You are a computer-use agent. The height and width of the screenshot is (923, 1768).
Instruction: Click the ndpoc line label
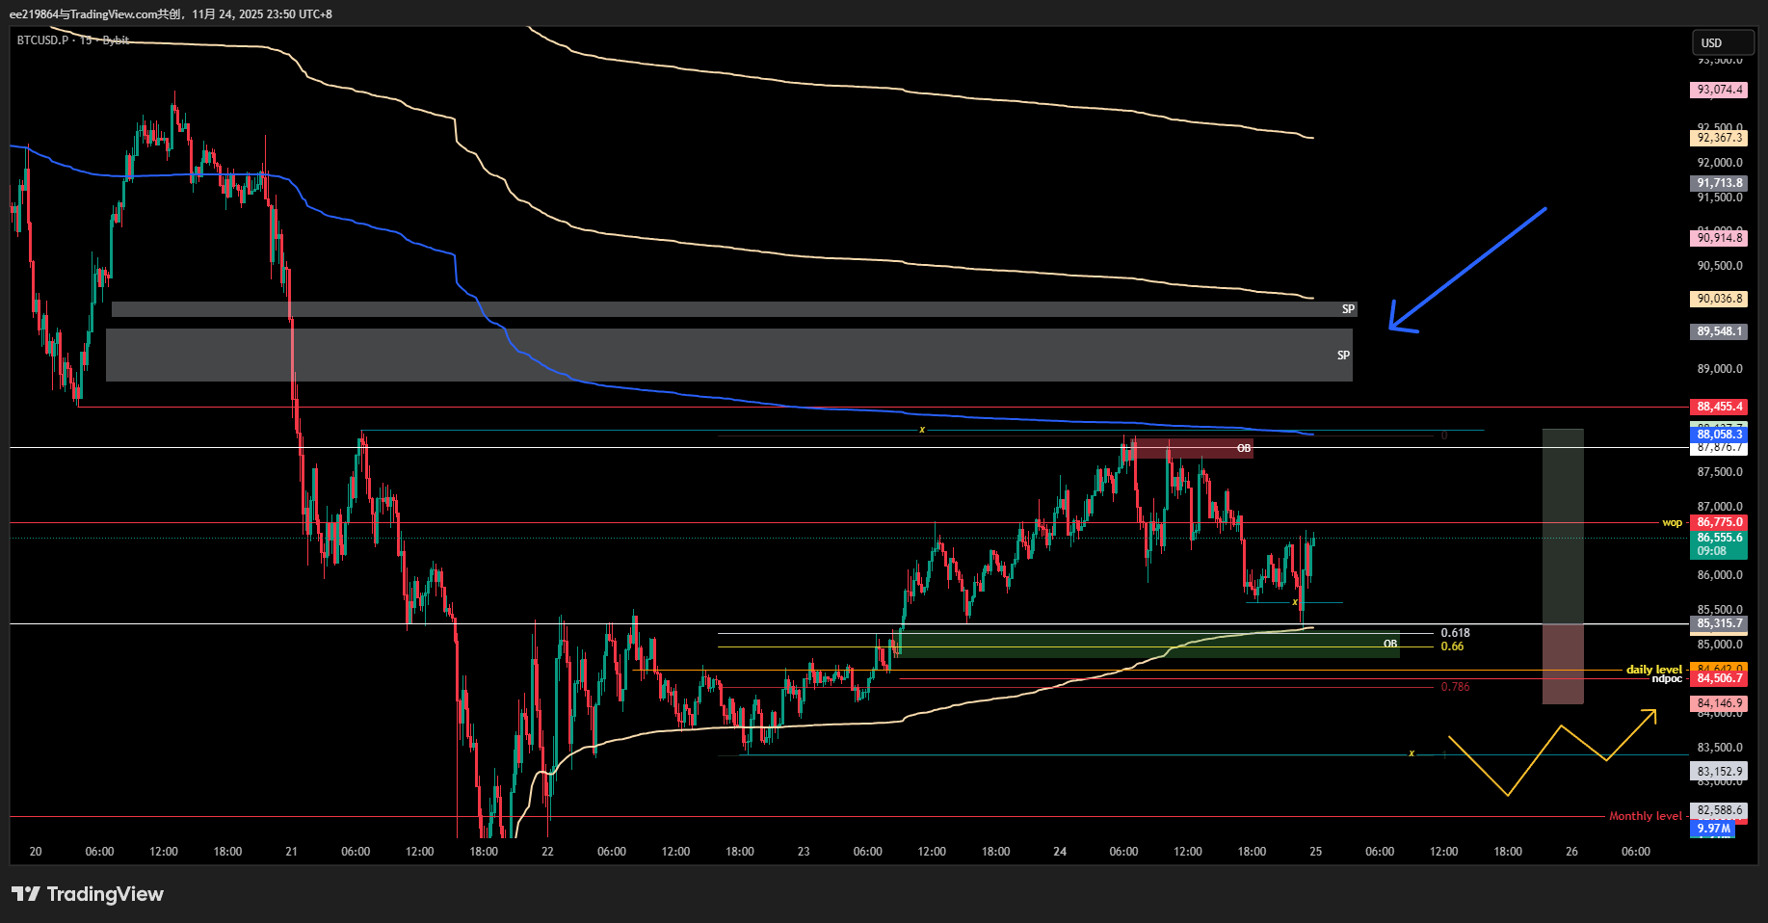pos(1666,679)
